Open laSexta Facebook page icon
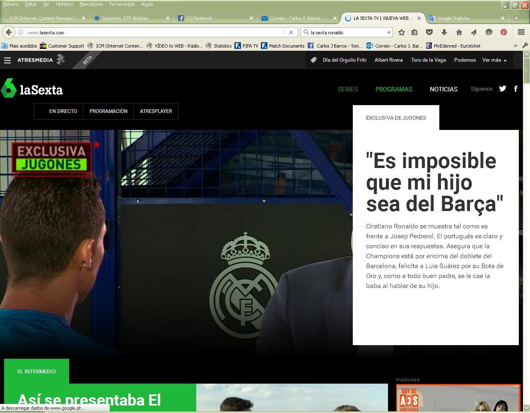The height and width of the screenshot is (413, 530). click(516, 89)
